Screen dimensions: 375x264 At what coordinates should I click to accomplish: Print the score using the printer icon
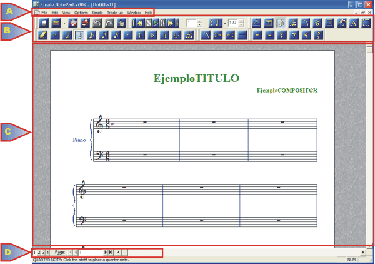click(x=85, y=23)
